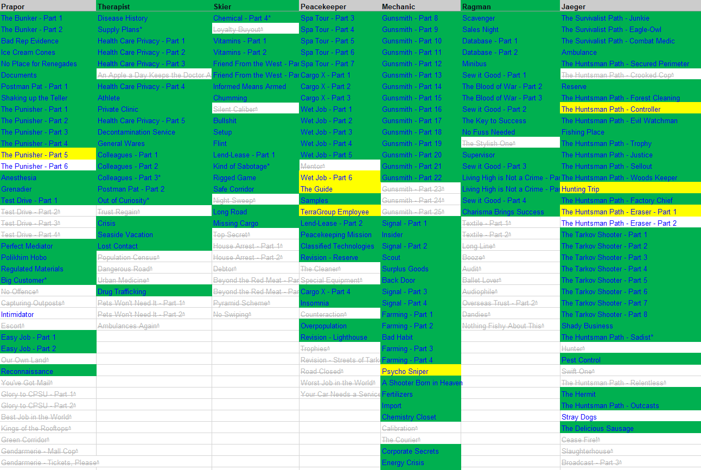Select the Spa Tour - Part 3 cell
The width and height of the screenshot is (701, 470).
tap(340, 18)
